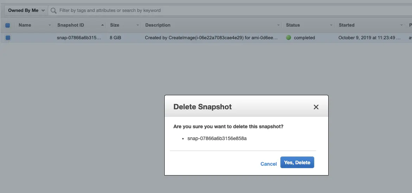412x193 pixels.
Task: Click the 8 GiB size cell
Action: 115,37
